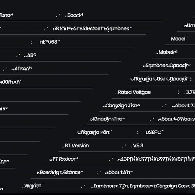Select the V5.3 version value
Image resolution: width=195 pixels, height=195 pixels.
click(138, 145)
